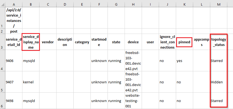Select cell containing service ID 9406

point(14,61)
